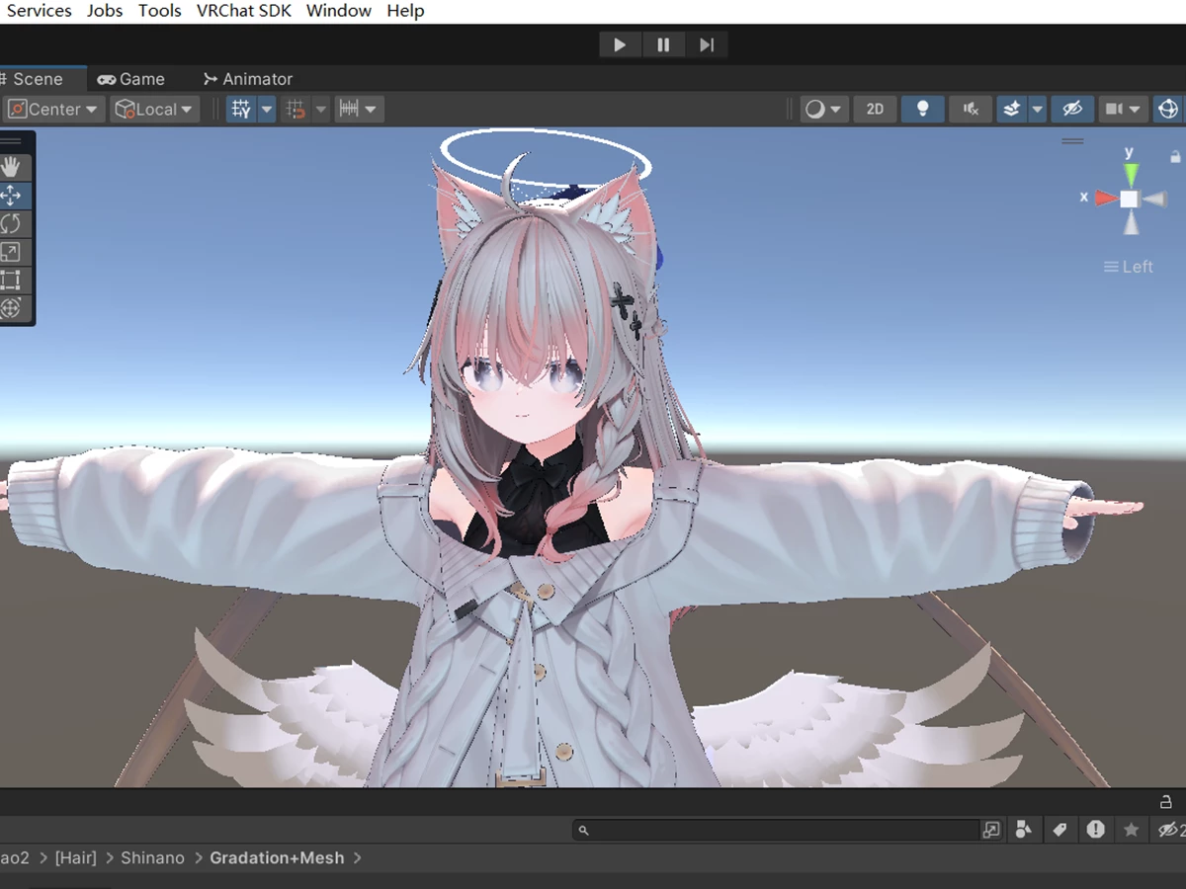The width and height of the screenshot is (1186, 889).
Task: Toggle scene lighting
Action: click(923, 110)
